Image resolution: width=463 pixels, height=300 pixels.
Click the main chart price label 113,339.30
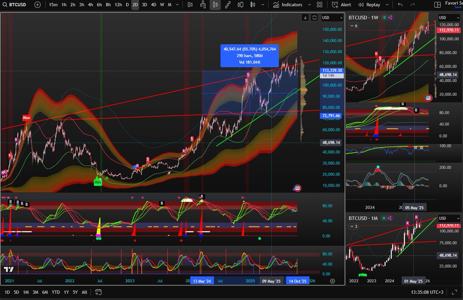click(331, 70)
